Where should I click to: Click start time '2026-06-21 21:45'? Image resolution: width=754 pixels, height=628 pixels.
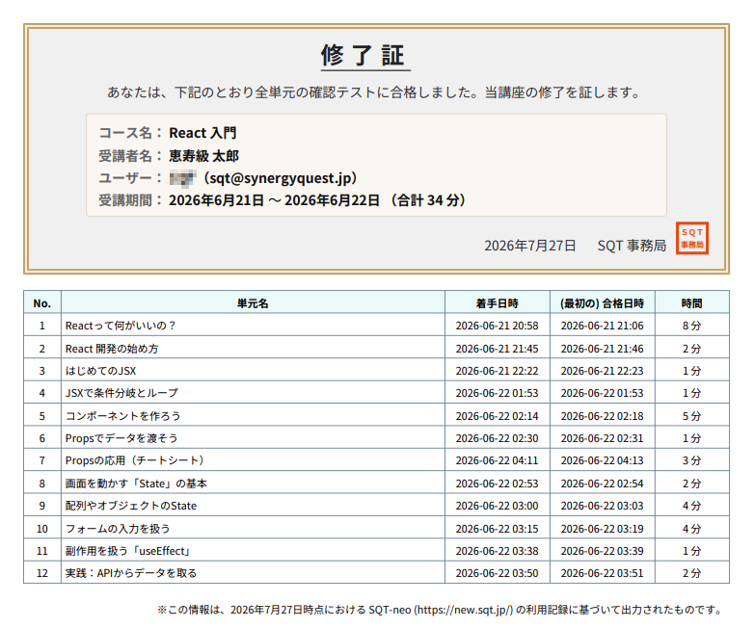pyautogui.click(x=498, y=349)
